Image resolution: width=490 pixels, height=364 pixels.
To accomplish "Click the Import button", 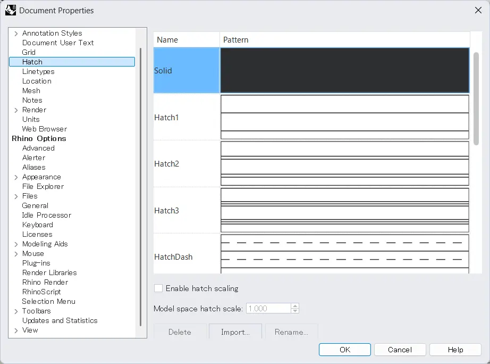I will point(235,332).
